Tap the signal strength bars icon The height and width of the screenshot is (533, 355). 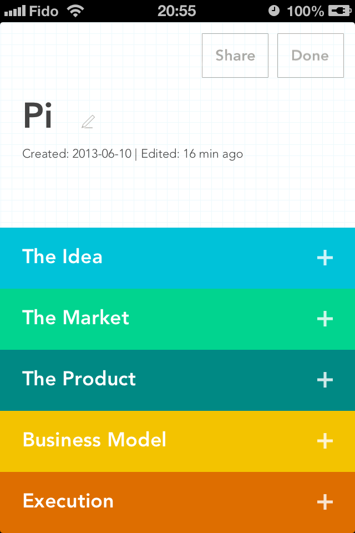coord(14,11)
